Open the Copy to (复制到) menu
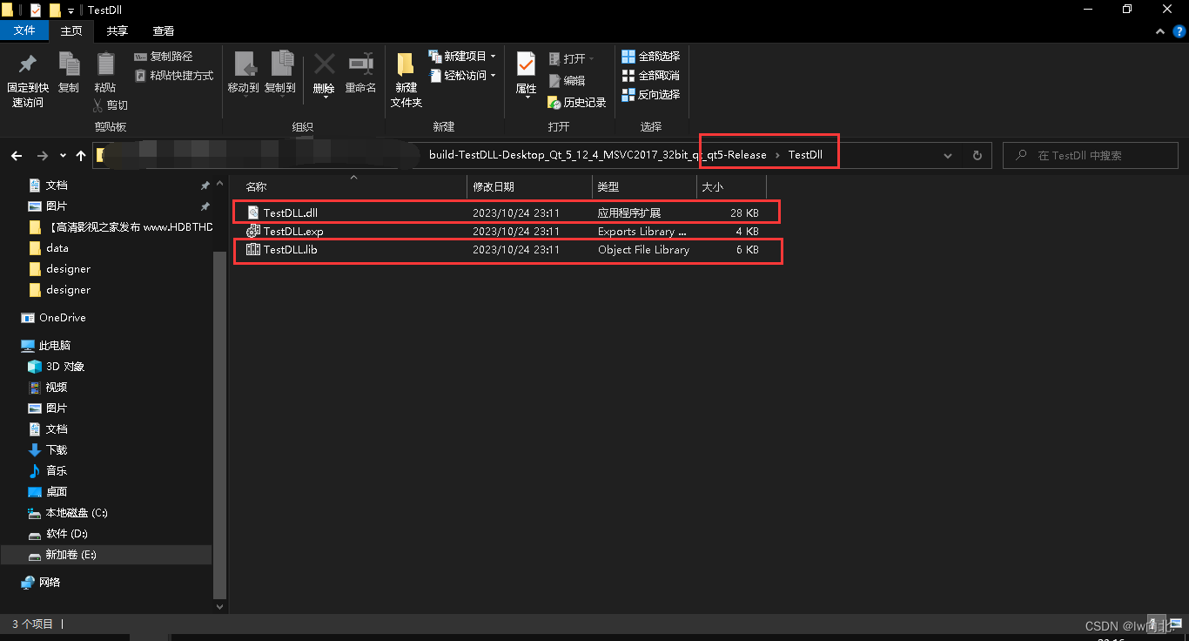 [x=280, y=73]
